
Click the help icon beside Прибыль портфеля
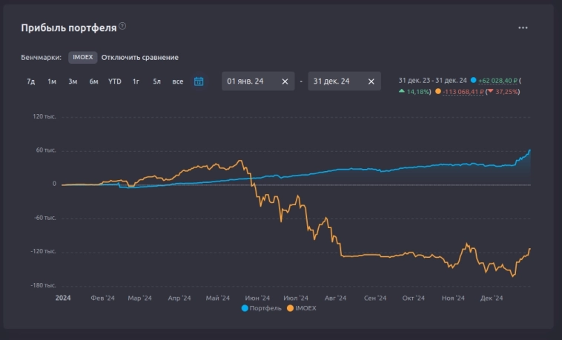click(122, 27)
